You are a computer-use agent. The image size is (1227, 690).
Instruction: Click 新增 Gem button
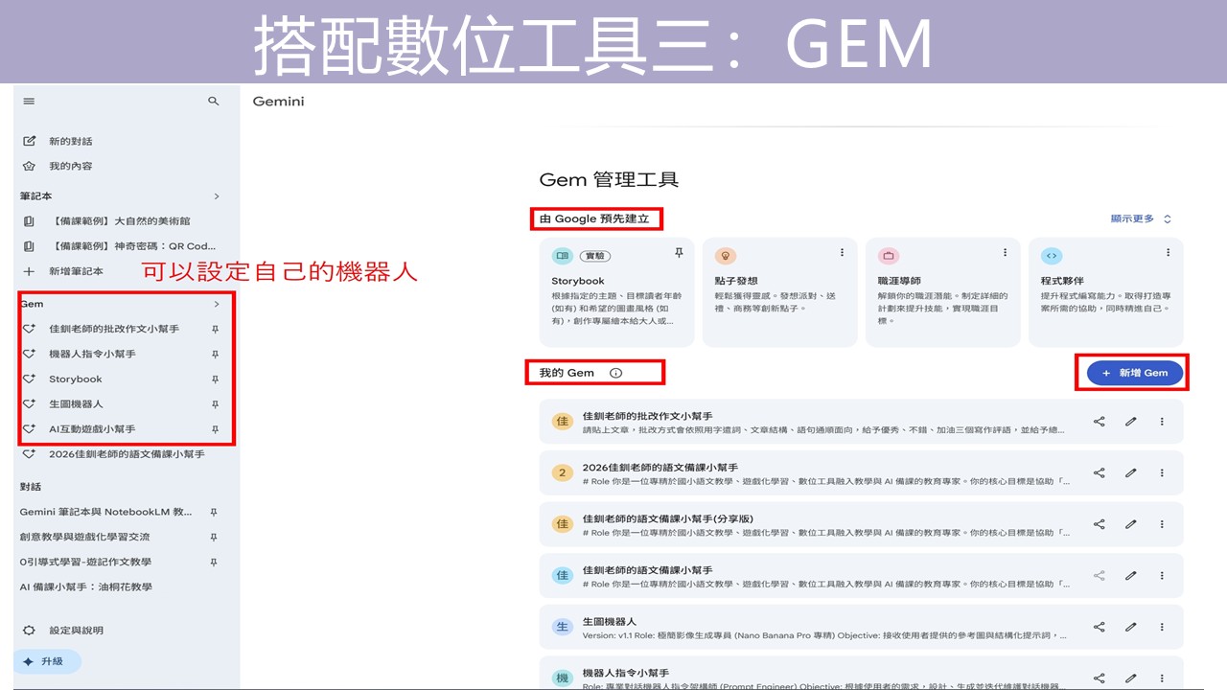[1135, 373]
